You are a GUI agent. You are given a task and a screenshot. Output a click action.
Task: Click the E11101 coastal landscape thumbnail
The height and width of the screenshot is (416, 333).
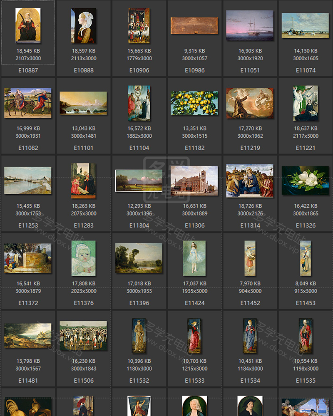coord(83,103)
